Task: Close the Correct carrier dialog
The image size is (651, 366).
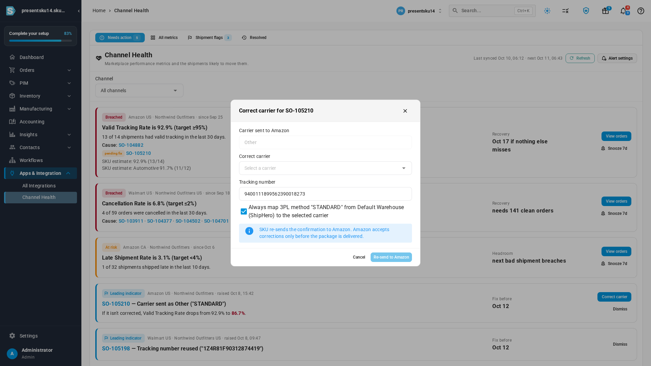Action: coord(405,111)
